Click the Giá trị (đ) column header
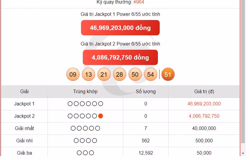This screenshot has height=160, width=250. 204,91
